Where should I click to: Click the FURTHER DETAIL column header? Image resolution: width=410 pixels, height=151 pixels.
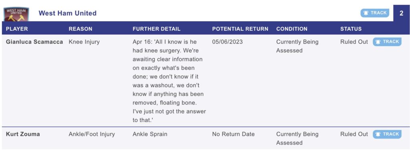(157, 29)
